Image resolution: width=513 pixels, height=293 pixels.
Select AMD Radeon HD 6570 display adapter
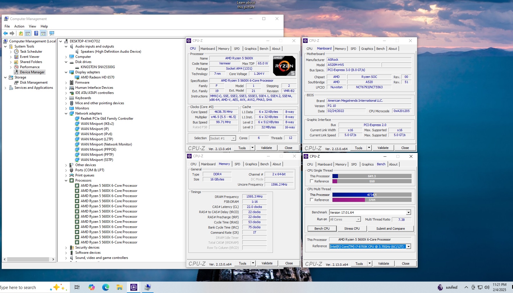(97, 77)
